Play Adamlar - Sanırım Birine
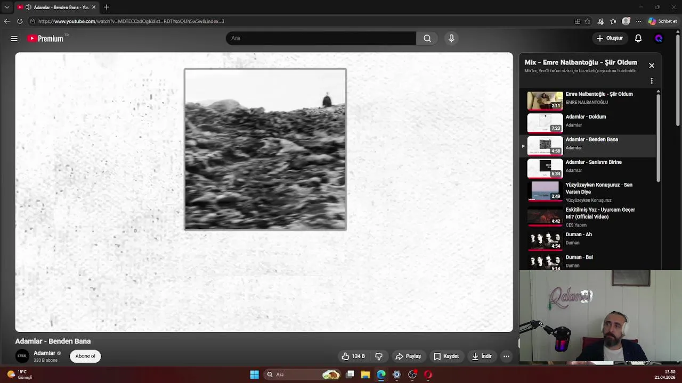The height and width of the screenshot is (383, 682). pyautogui.click(x=588, y=168)
